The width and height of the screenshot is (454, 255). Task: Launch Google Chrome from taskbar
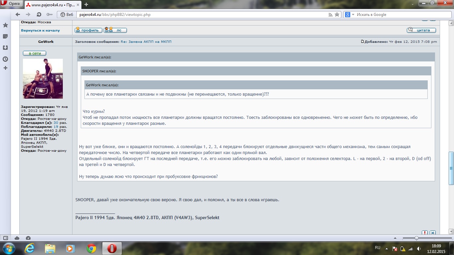(91, 248)
